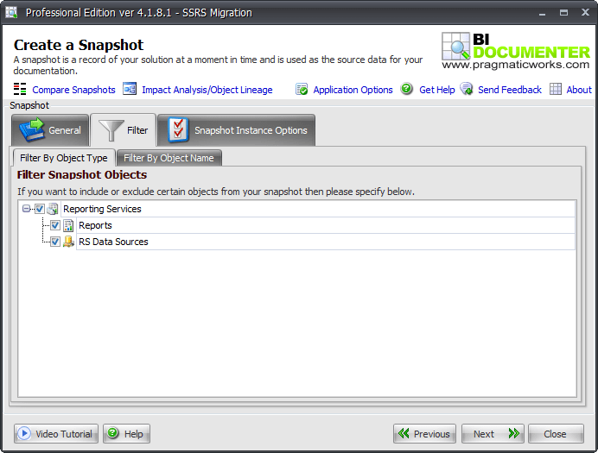Close the window using title bar X
The height and width of the screenshot is (453, 598).
(585, 13)
